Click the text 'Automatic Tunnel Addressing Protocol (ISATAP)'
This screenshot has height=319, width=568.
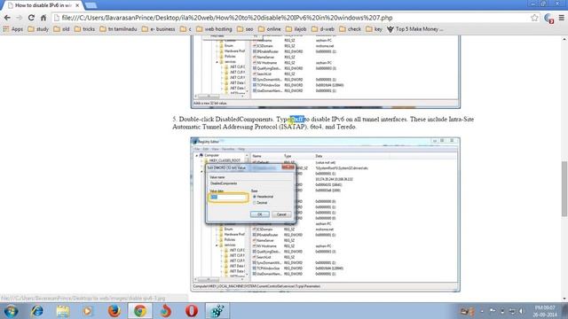240,127
